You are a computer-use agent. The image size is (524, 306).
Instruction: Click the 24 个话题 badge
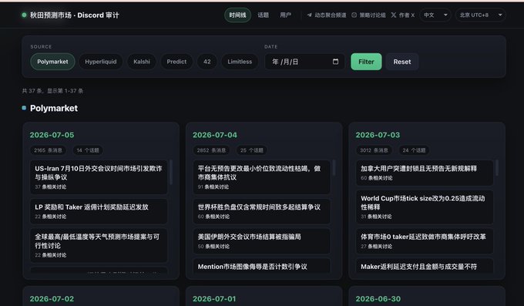(414, 150)
